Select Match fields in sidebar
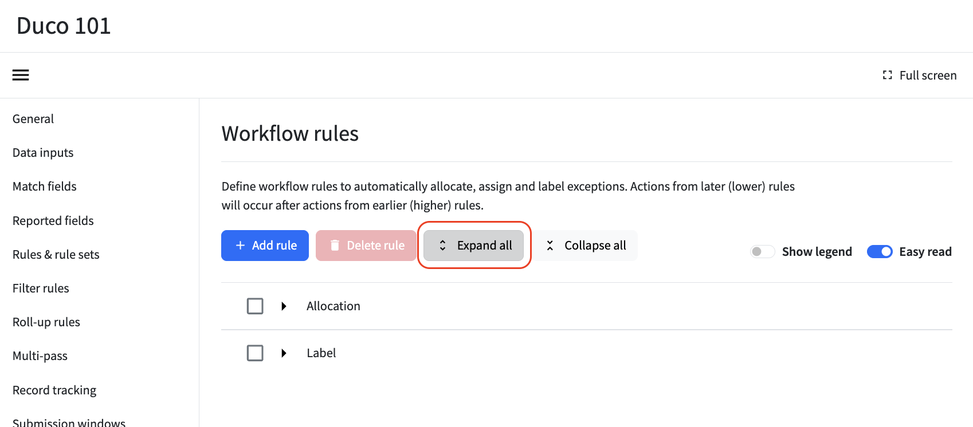Image resolution: width=973 pixels, height=427 pixels. click(x=45, y=186)
